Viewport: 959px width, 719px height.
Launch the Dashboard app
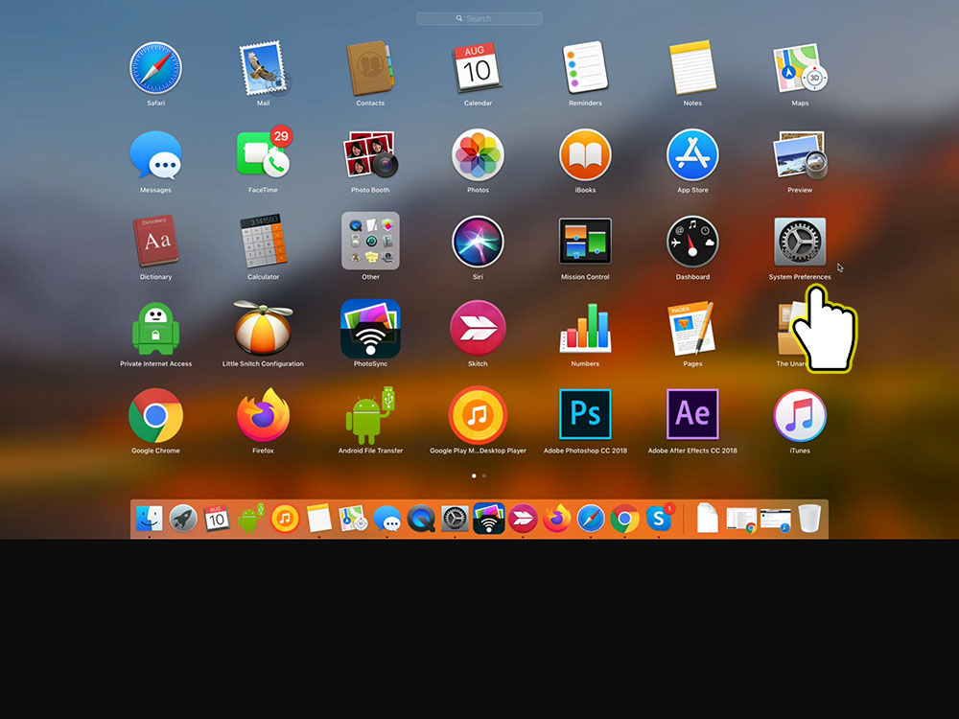[x=692, y=242]
